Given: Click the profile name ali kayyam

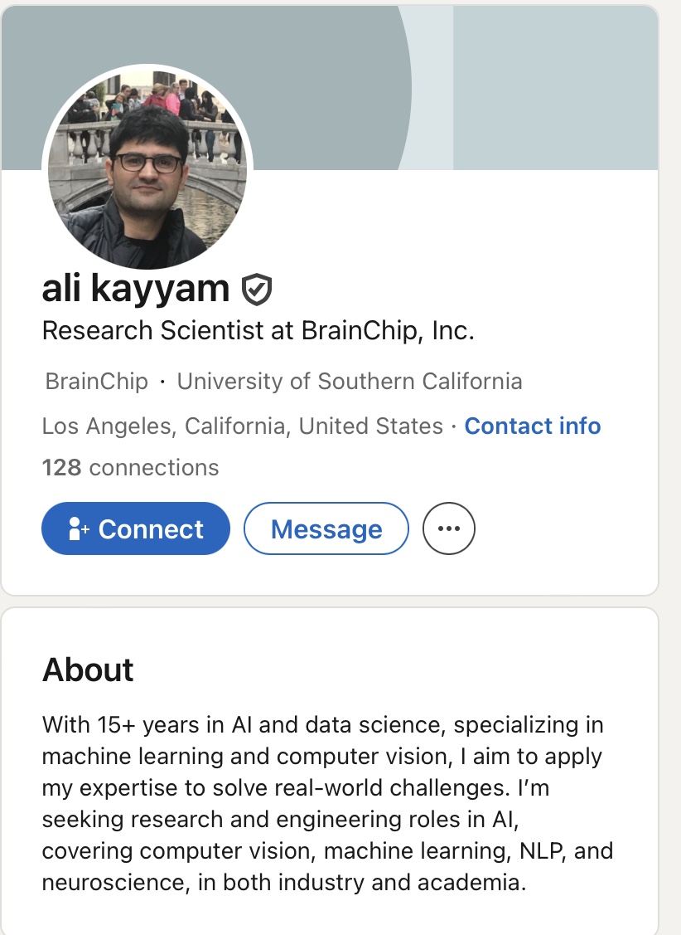Looking at the screenshot, I should point(136,289).
